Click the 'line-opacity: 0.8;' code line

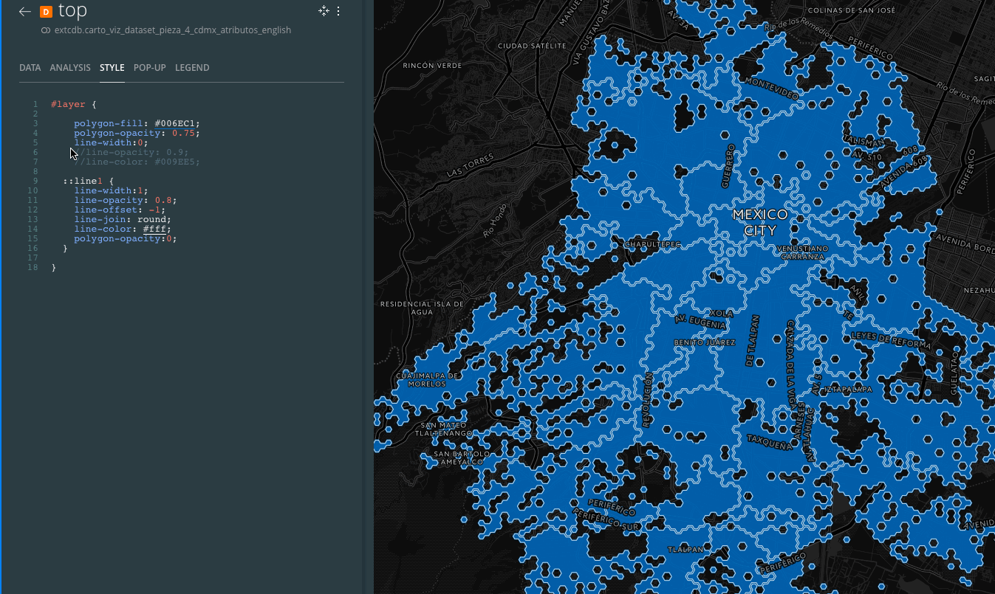(126, 200)
